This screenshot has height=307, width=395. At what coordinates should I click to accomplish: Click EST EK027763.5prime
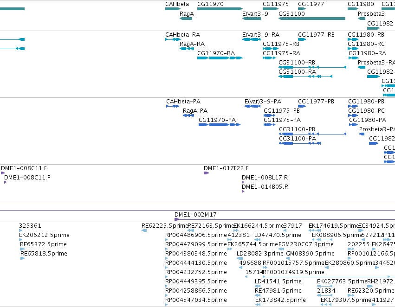pyautogui.click(x=325, y=286)
